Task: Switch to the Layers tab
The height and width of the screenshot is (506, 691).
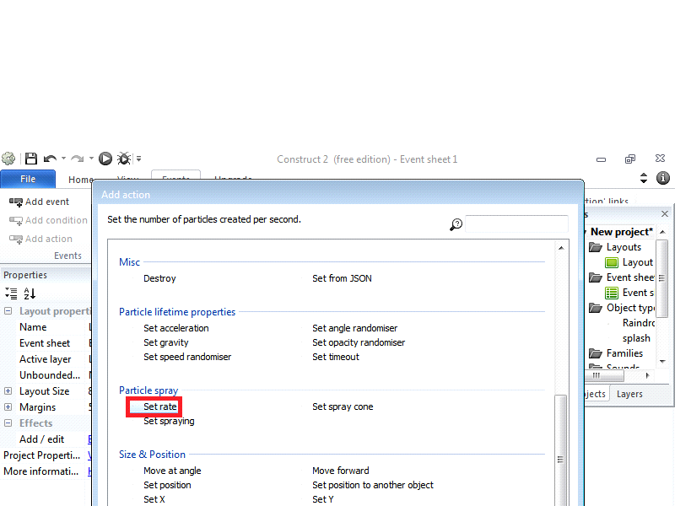Action: coord(629,394)
